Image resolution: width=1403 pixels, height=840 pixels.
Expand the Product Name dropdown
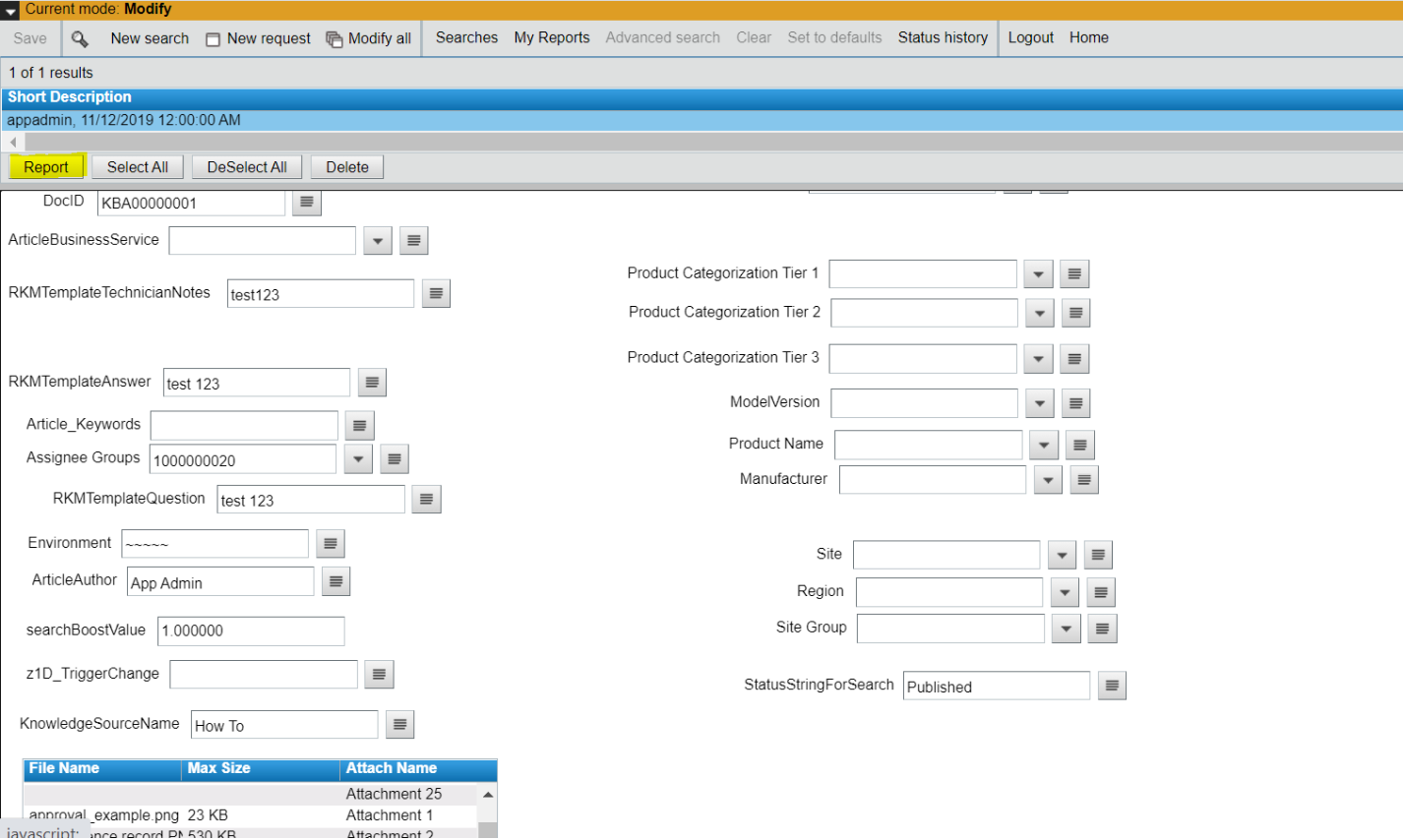click(x=1044, y=445)
